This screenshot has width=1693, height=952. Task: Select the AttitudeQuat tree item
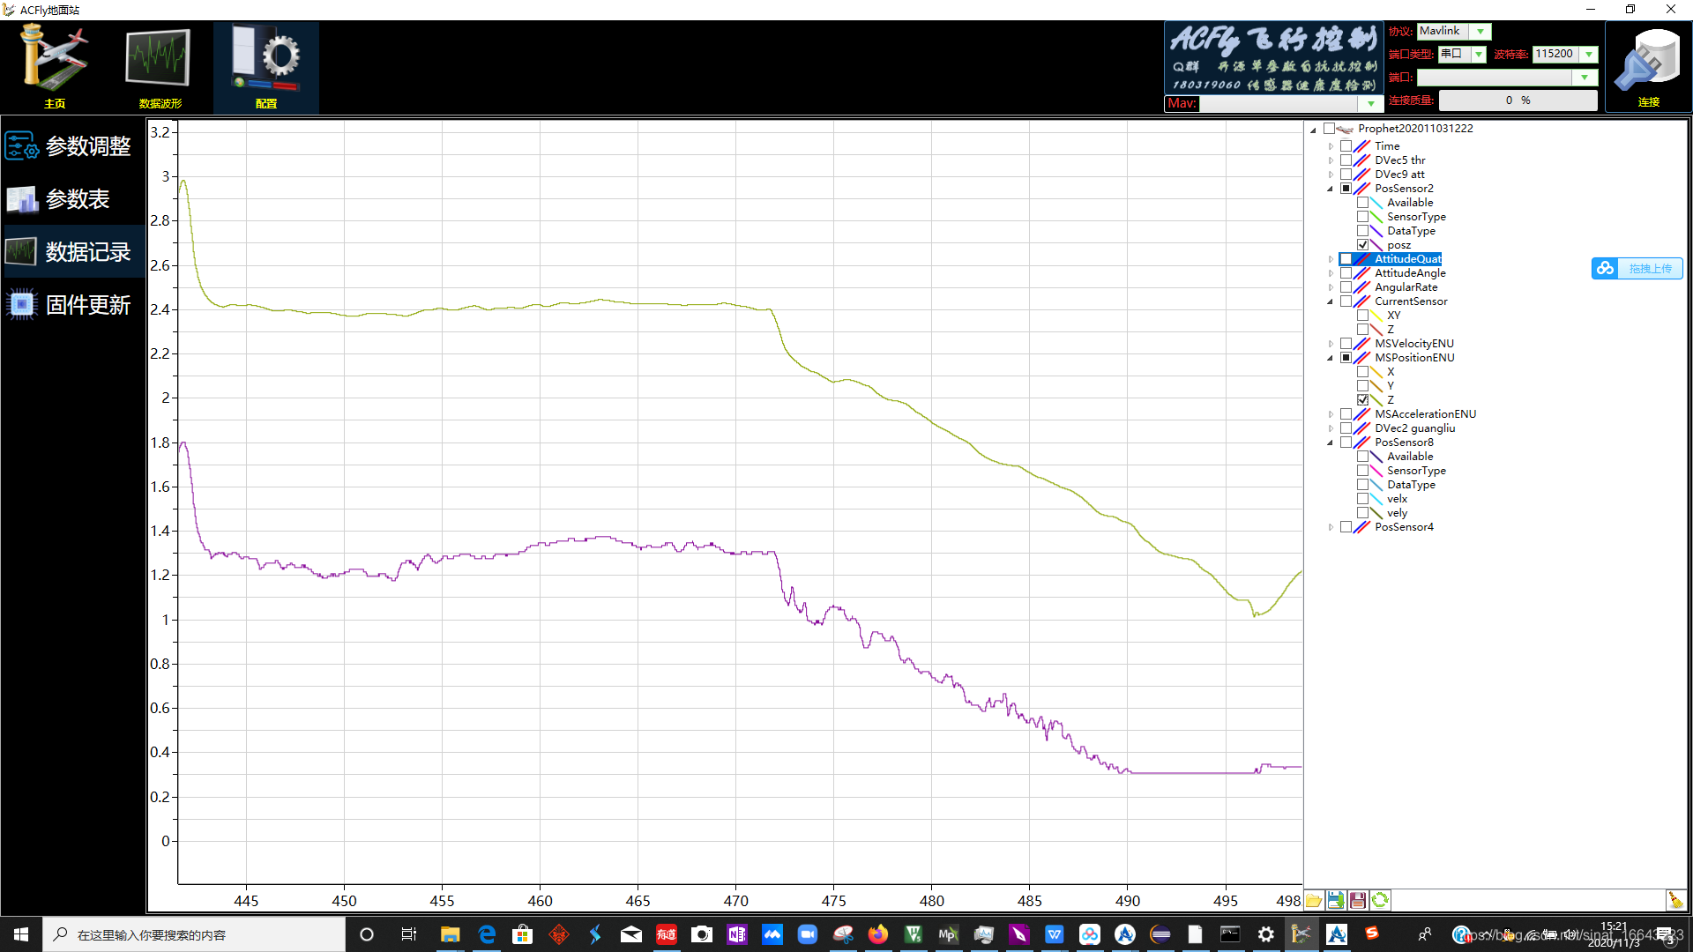point(1407,259)
